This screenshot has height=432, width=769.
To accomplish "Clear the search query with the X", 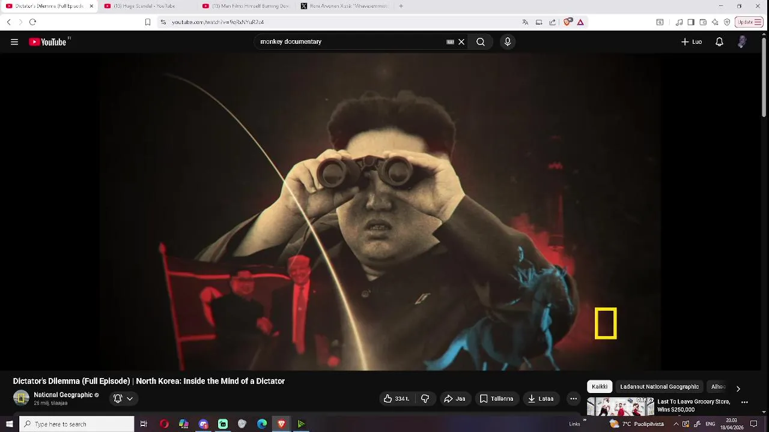I will coord(461,42).
